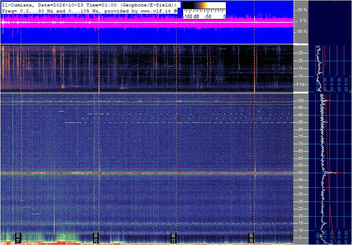The width and height of the screenshot is (352, 245).
Task: Click the '-50 %' amplitude scale label
Action: coord(302,31)
